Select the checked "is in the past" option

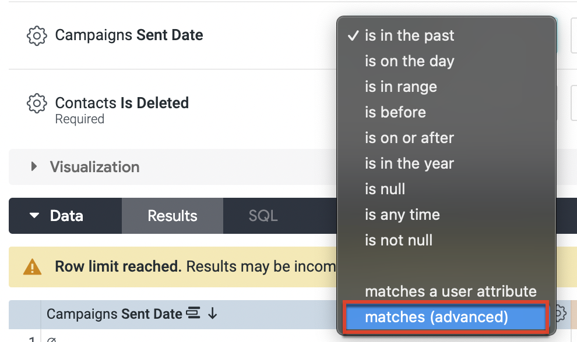(409, 35)
